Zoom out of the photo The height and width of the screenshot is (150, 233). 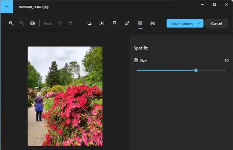point(22,23)
